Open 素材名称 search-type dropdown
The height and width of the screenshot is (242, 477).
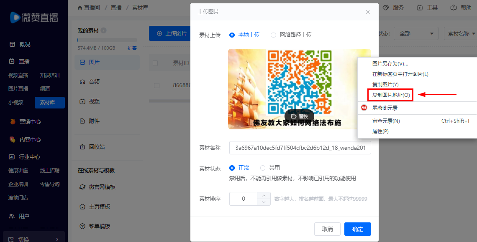coord(461,33)
